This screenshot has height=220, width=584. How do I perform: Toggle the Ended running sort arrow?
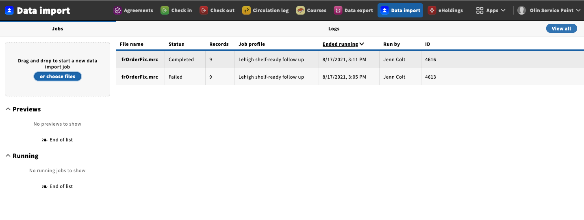[362, 44]
